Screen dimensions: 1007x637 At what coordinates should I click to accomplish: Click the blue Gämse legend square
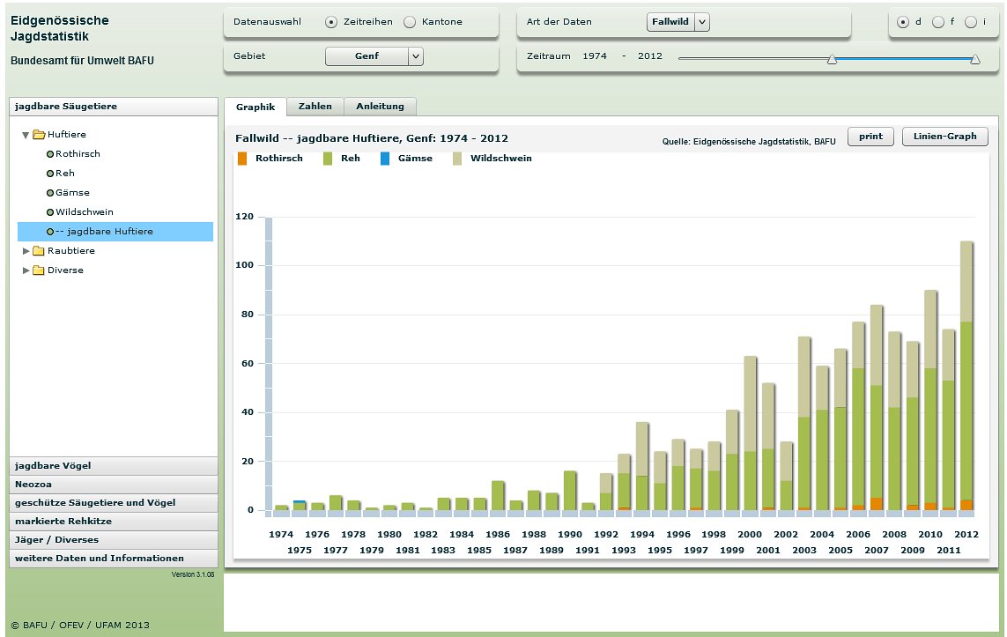click(385, 159)
